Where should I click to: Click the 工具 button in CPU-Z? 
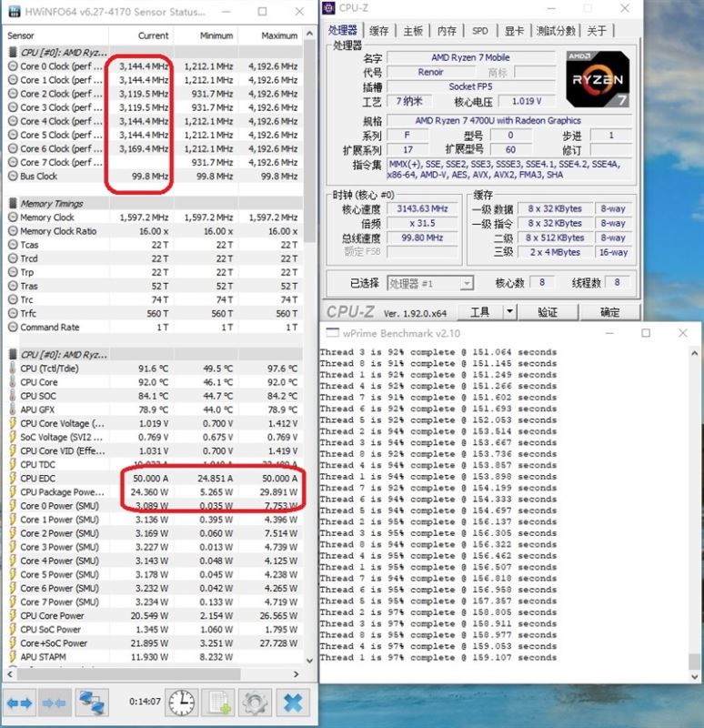(x=480, y=311)
